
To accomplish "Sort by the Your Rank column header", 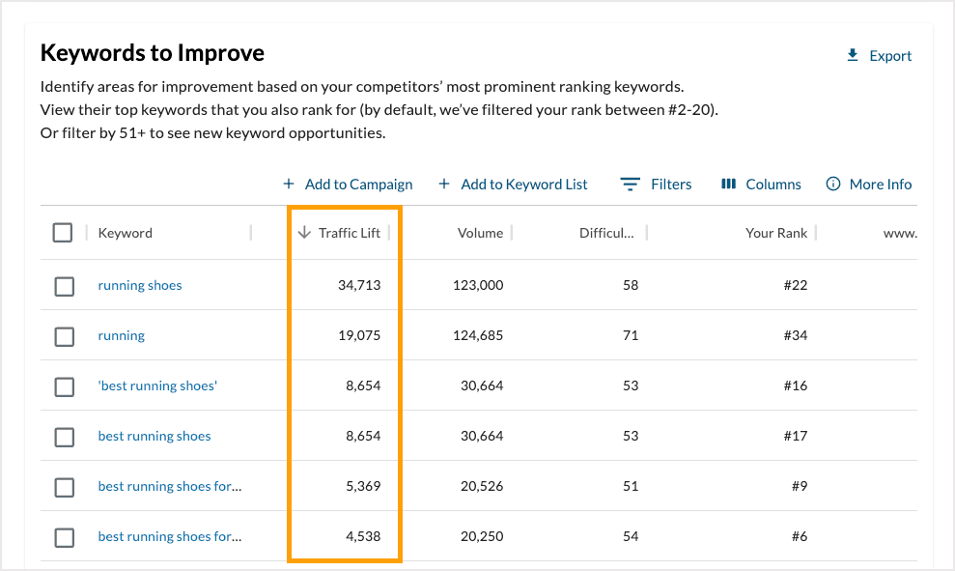I will click(776, 233).
